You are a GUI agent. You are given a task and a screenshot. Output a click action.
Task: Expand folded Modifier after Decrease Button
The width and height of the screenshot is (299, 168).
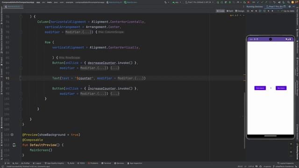coord(93,68)
